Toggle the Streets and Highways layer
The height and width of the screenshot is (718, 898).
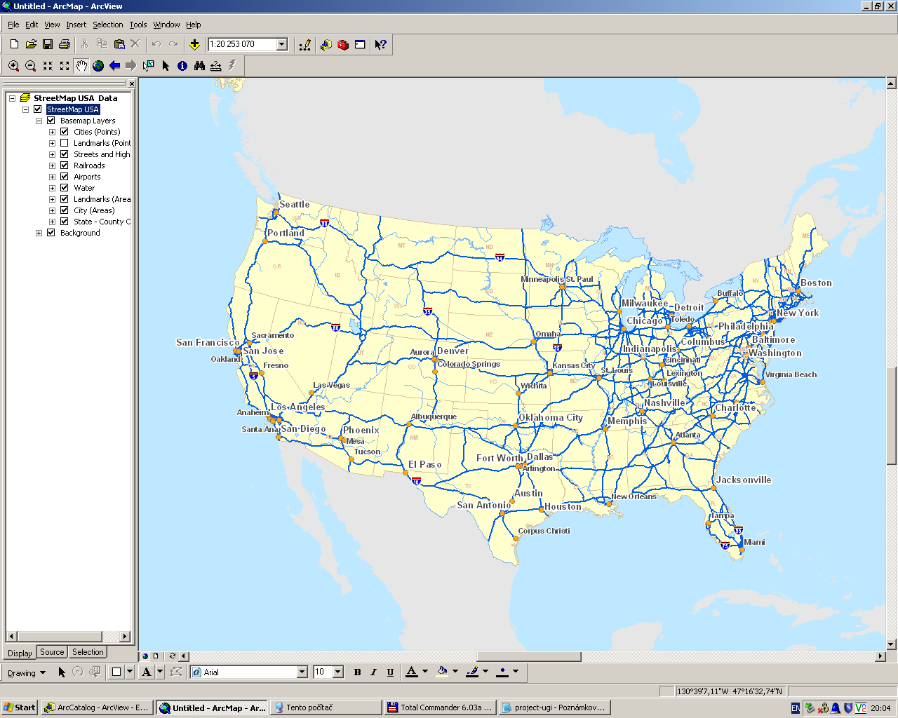click(x=64, y=154)
